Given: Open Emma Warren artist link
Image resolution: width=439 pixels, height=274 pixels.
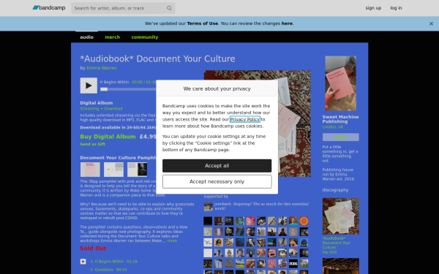Looking at the screenshot, I should [102, 68].
